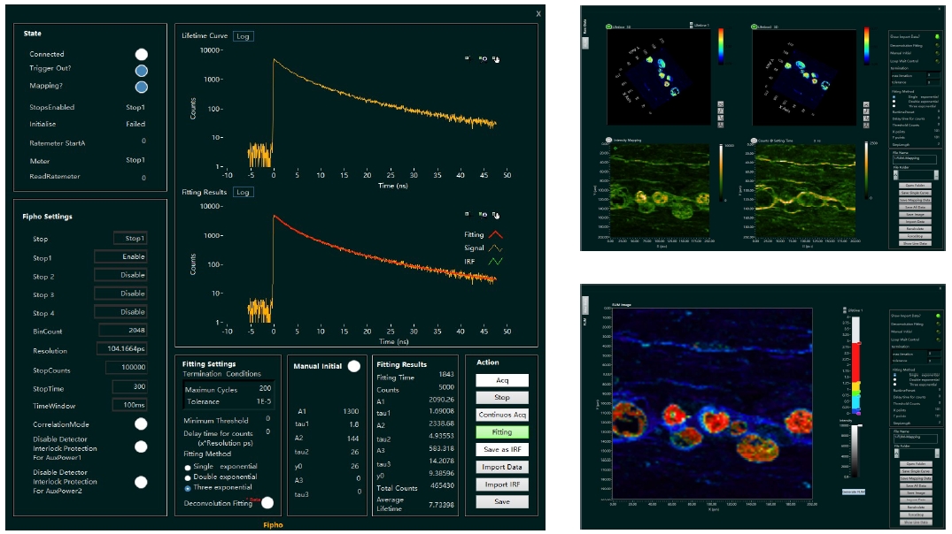Select the pan hand tool on Lifetime Curve graph
This screenshot has height=534, width=952.
coord(496,59)
